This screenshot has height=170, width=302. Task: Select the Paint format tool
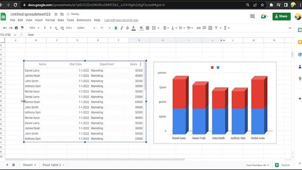point(22,28)
